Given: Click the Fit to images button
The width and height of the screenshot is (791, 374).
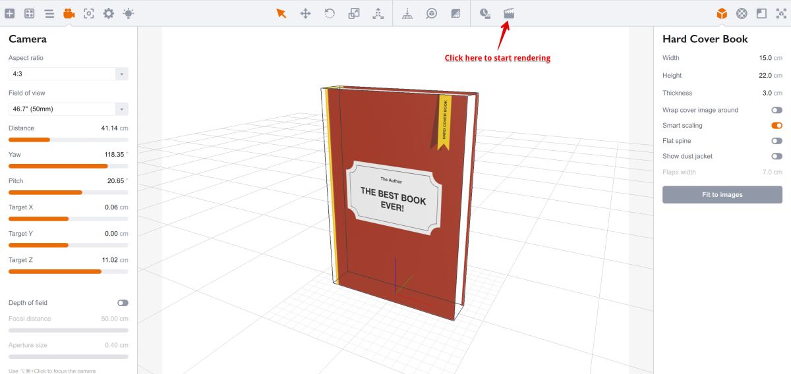Looking at the screenshot, I should [x=722, y=194].
